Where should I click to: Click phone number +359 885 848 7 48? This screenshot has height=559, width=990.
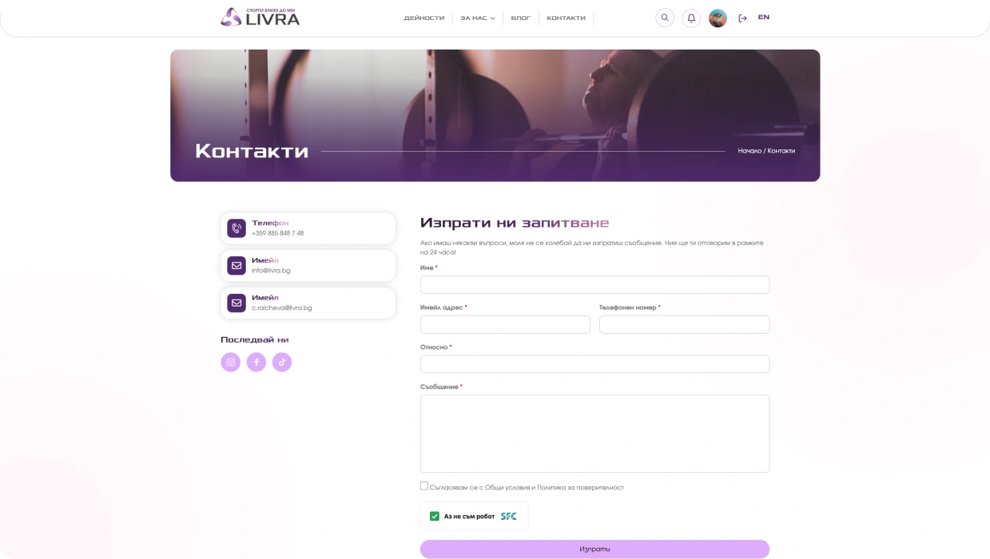(278, 233)
